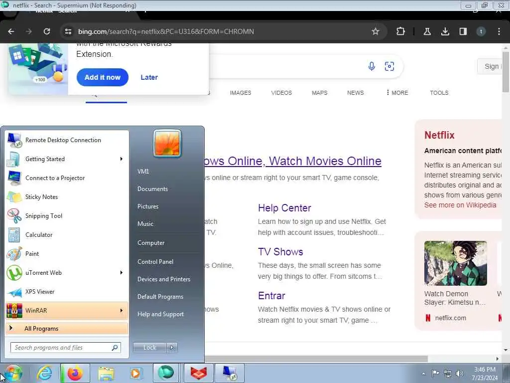
Task: Open Default Programs in Start menu
Action: tap(160, 297)
